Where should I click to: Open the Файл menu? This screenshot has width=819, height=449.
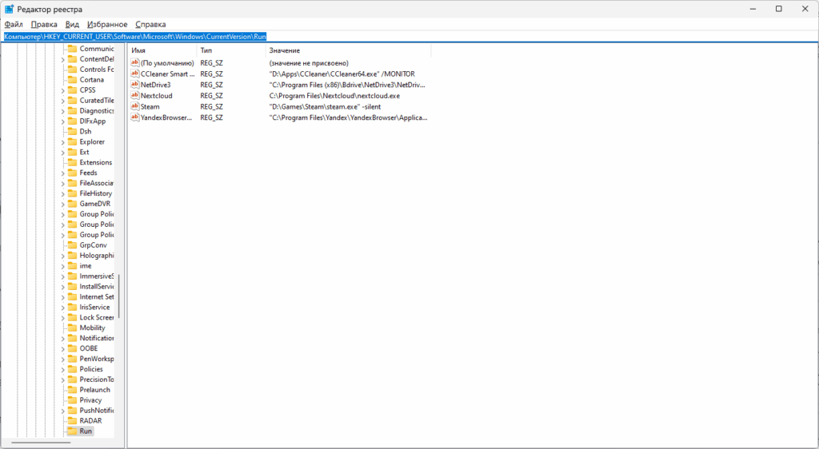coord(14,25)
